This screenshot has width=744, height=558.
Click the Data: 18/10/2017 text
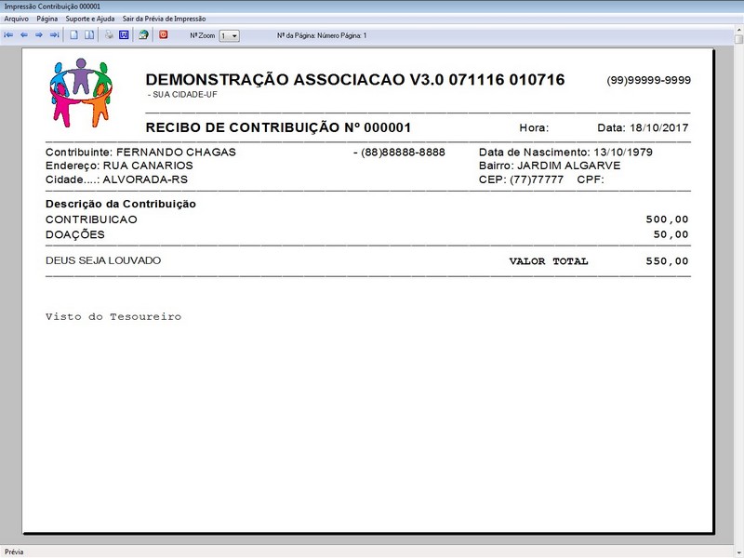pos(643,127)
